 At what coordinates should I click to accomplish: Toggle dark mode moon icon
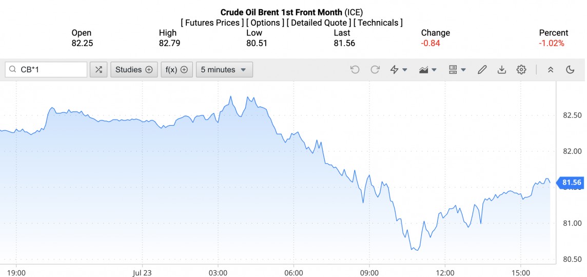570,70
